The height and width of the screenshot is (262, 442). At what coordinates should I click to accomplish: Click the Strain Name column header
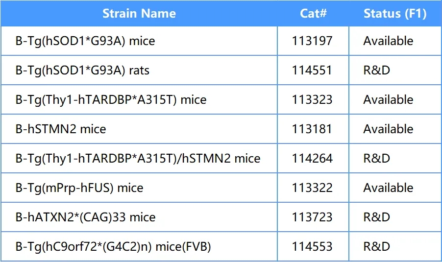click(x=139, y=14)
